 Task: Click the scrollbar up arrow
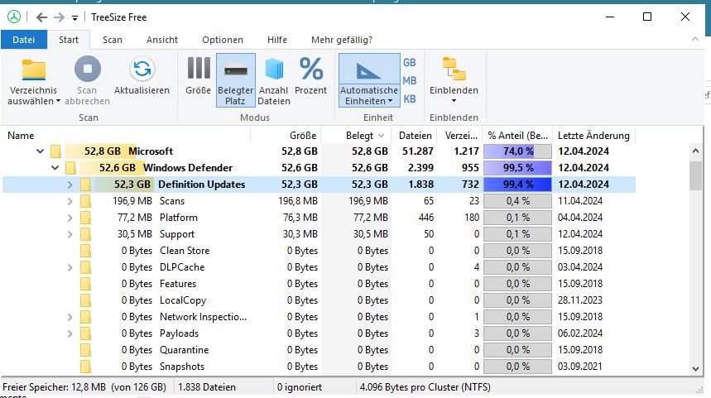[695, 151]
